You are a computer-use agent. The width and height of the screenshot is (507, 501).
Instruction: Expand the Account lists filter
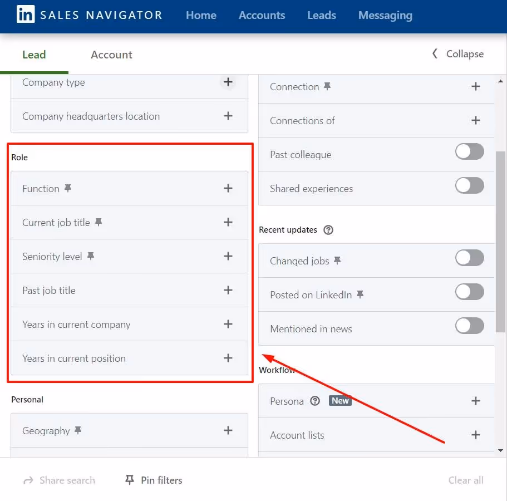pos(476,435)
